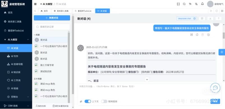Click the system logo at top left
The width and height of the screenshot is (225, 109).
click(4, 4)
